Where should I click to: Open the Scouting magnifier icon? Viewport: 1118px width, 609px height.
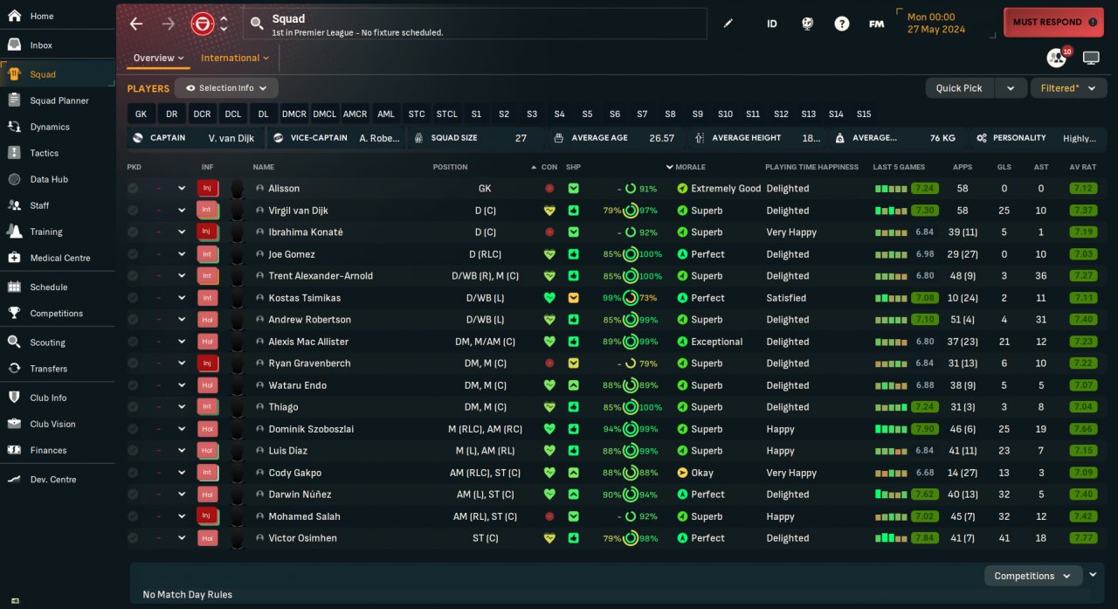click(14, 343)
